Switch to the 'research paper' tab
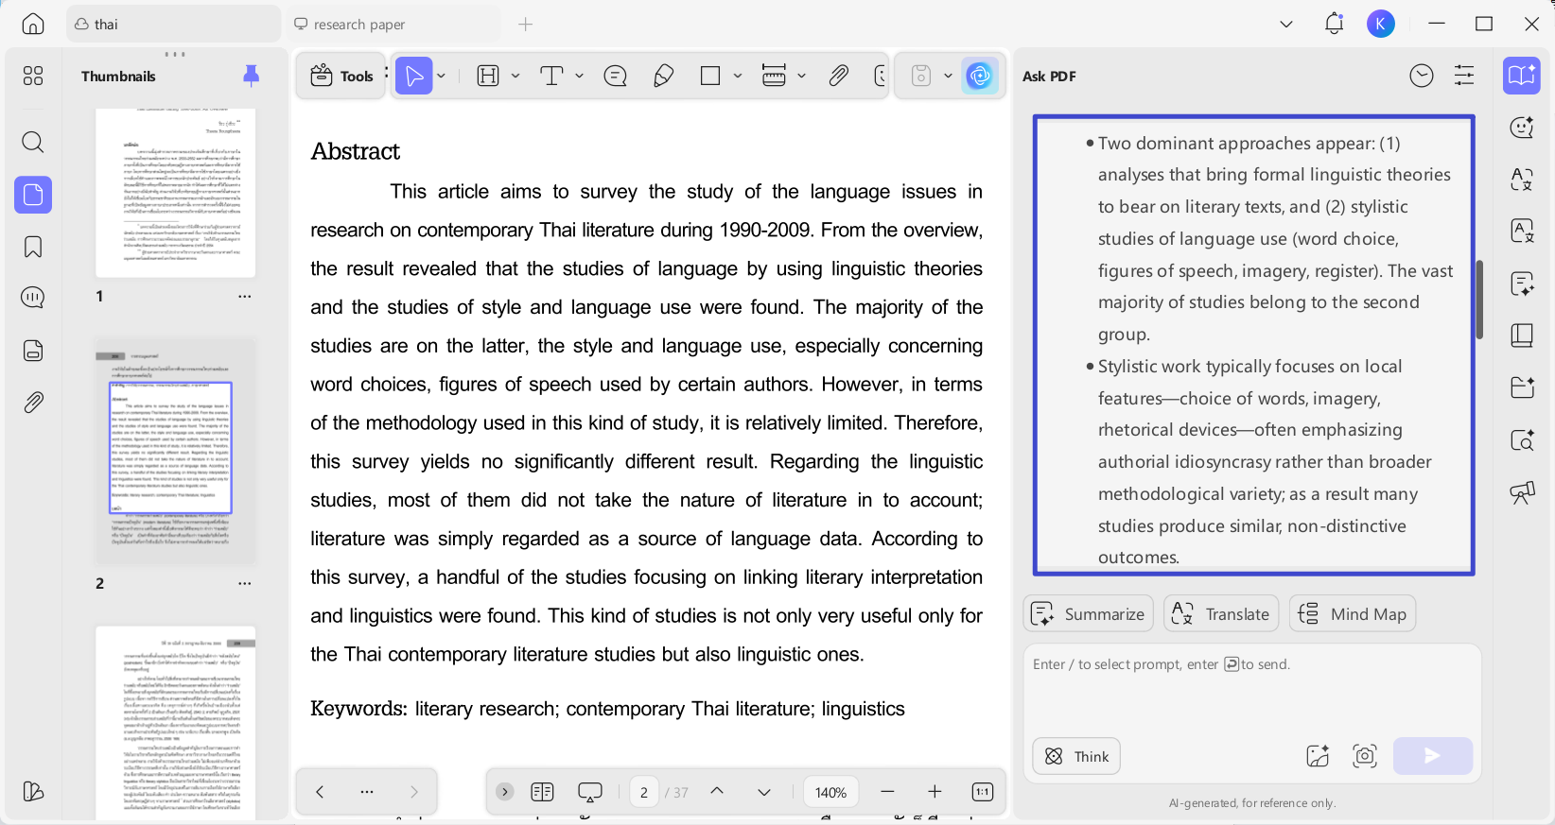Image resolution: width=1555 pixels, height=825 pixels. [393, 24]
